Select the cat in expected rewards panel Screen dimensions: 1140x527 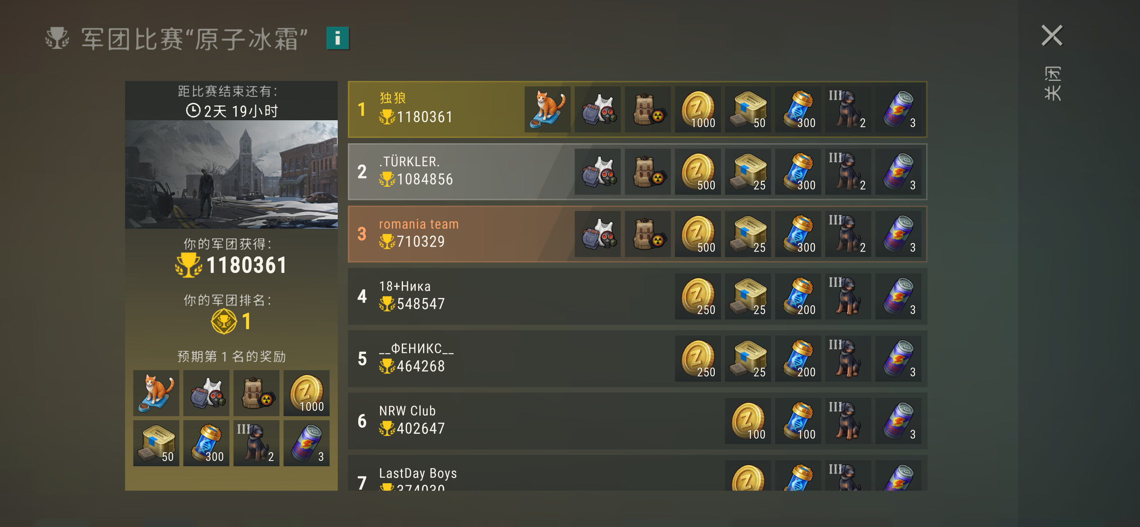point(156,393)
